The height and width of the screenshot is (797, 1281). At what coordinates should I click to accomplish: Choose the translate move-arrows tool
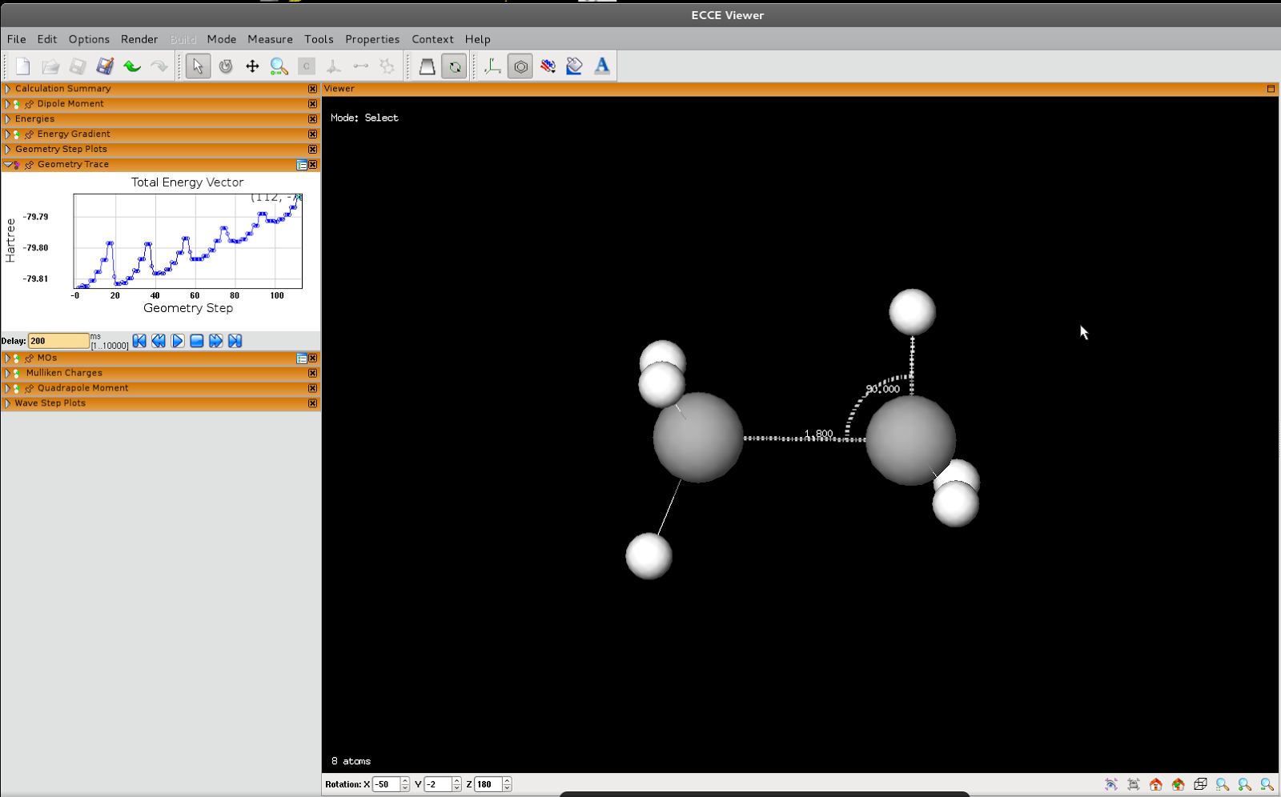[x=252, y=66]
